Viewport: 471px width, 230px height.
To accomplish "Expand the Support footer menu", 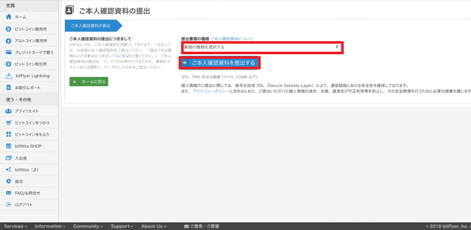I will pyautogui.click(x=122, y=226).
